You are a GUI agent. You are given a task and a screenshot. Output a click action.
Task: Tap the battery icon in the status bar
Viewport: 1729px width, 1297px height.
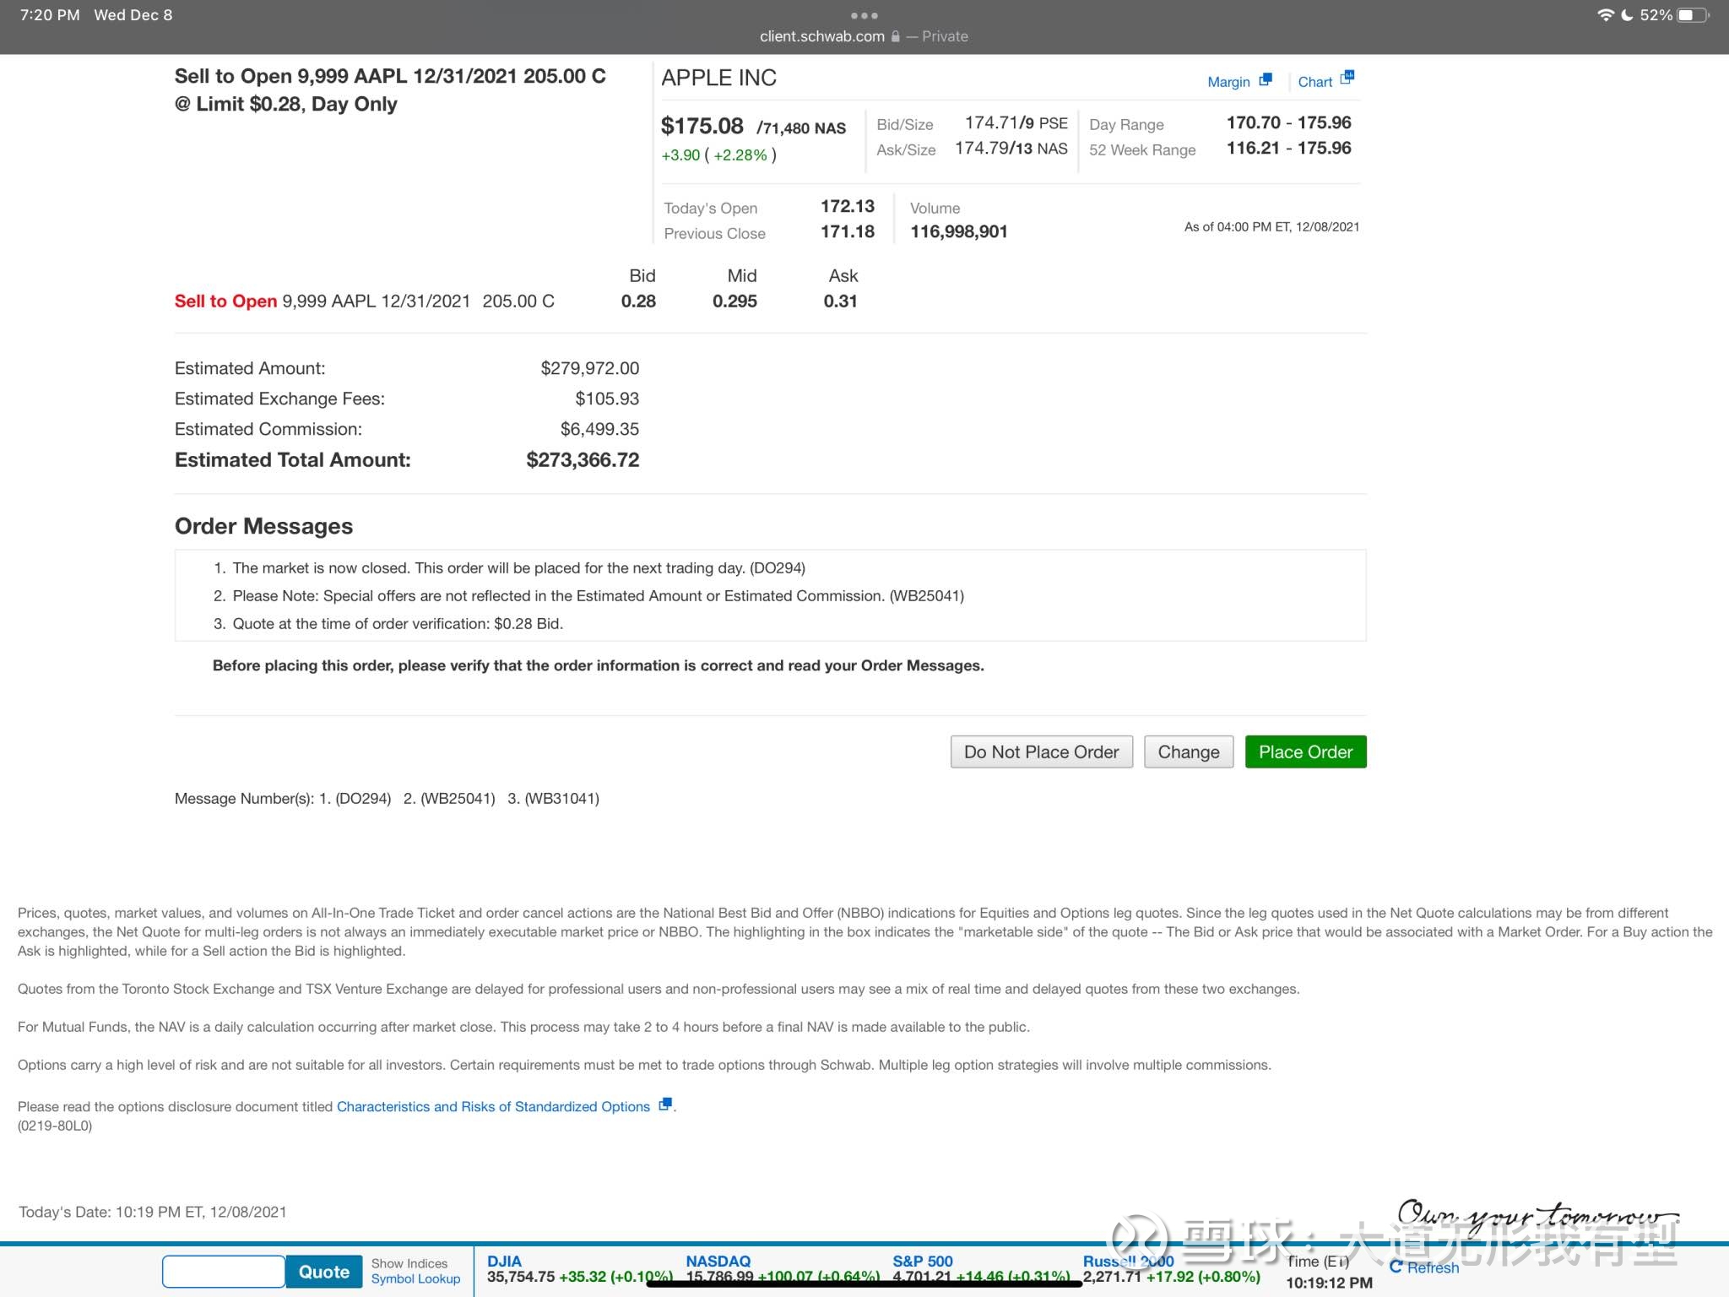coord(1692,15)
